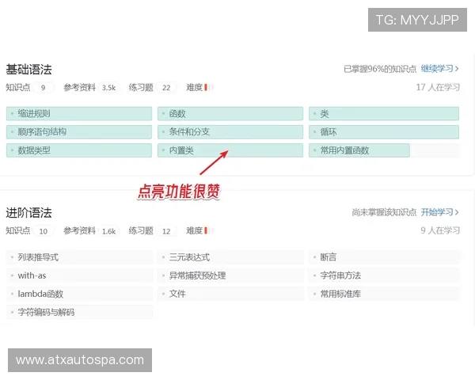Open 顺序语句结构 knowledge point

click(x=79, y=132)
